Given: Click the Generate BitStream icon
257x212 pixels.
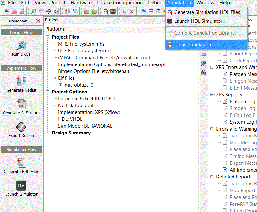Looking at the screenshot, I should pos(21,104).
